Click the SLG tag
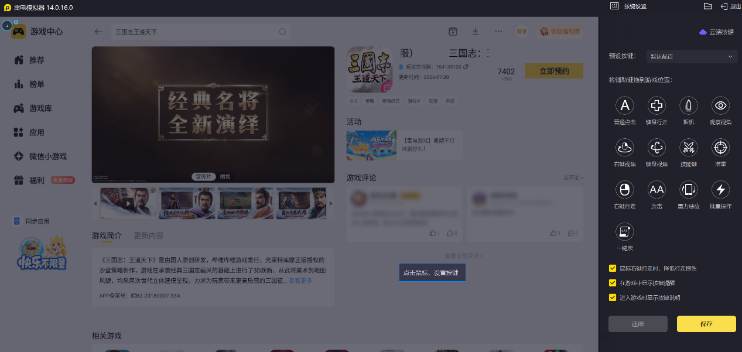Image resolution: width=742 pixels, height=352 pixels. 353,101
